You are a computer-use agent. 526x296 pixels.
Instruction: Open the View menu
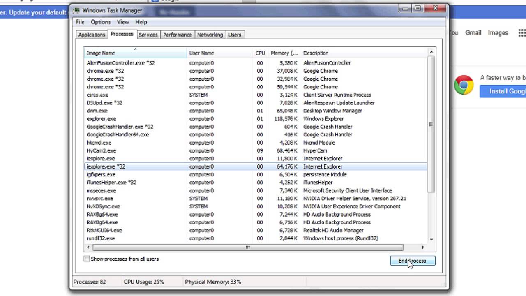tap(123, 22)
